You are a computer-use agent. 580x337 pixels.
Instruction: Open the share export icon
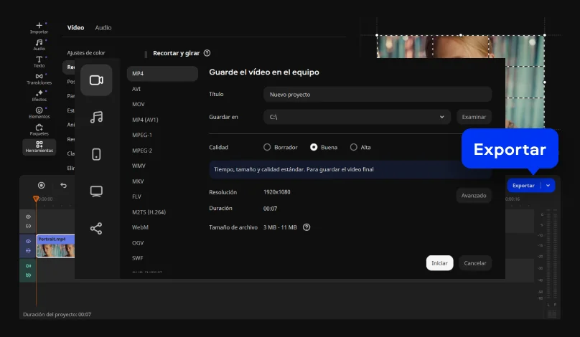pyautogui.click(x=96, y=229)
